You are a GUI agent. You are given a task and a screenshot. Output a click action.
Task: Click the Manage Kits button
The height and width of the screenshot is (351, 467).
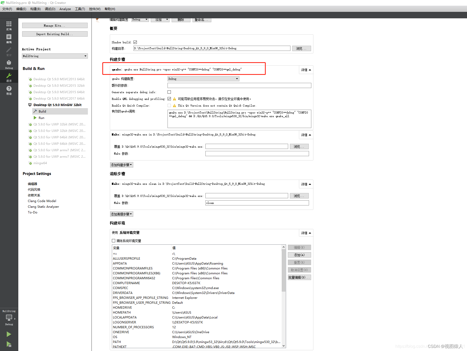55,25
